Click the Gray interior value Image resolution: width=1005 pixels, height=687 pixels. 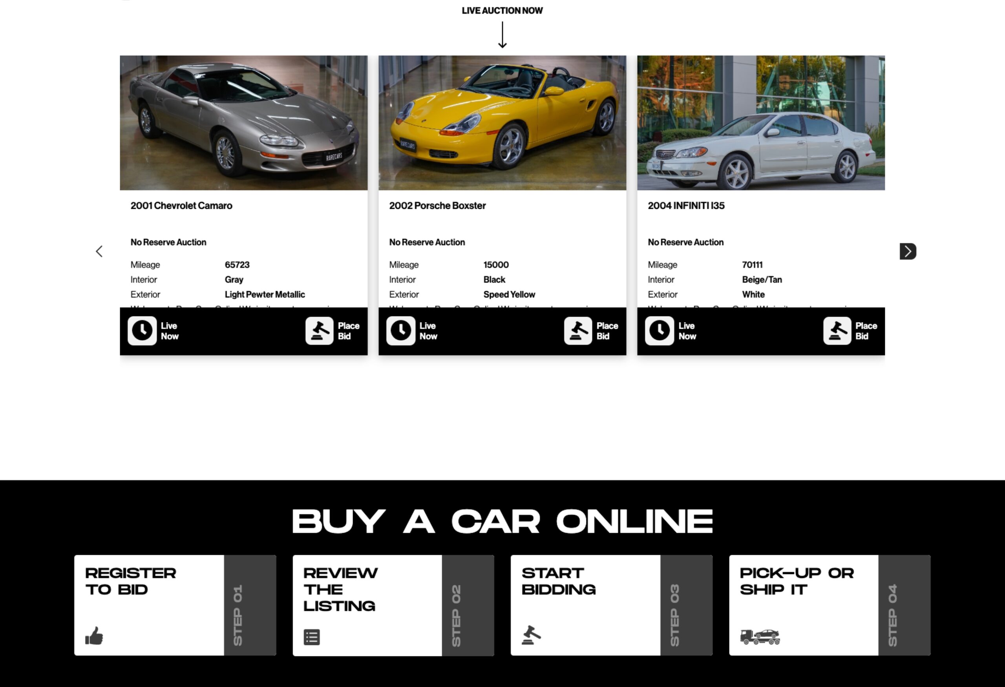234,280
